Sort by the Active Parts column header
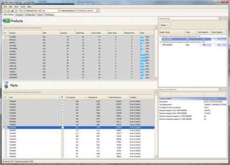230x165 pixels. 99,33
